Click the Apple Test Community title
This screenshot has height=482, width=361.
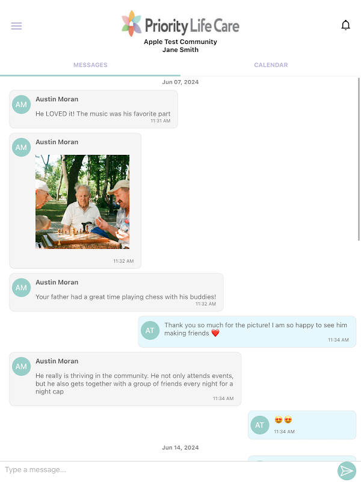point(180,42)
